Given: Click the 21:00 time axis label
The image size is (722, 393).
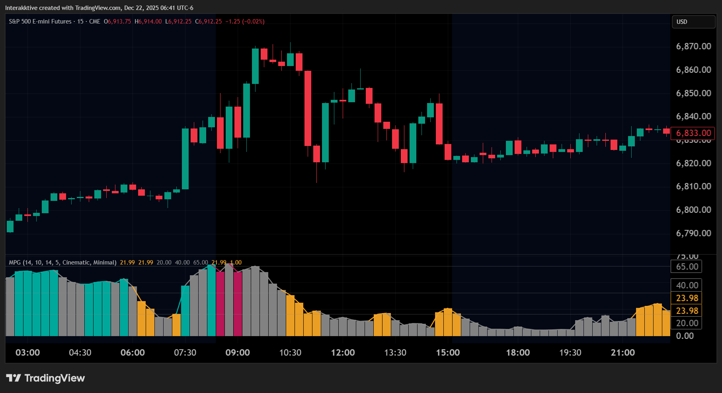Looking at the screenshot, I should point(623,353).
